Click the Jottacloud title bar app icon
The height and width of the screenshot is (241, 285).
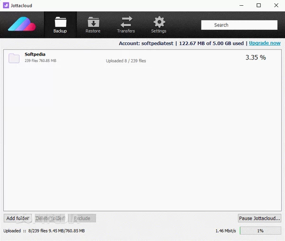tap(6, 5)
